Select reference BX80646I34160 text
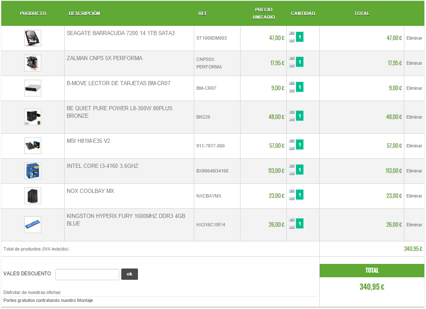 (x=212, y=171)
